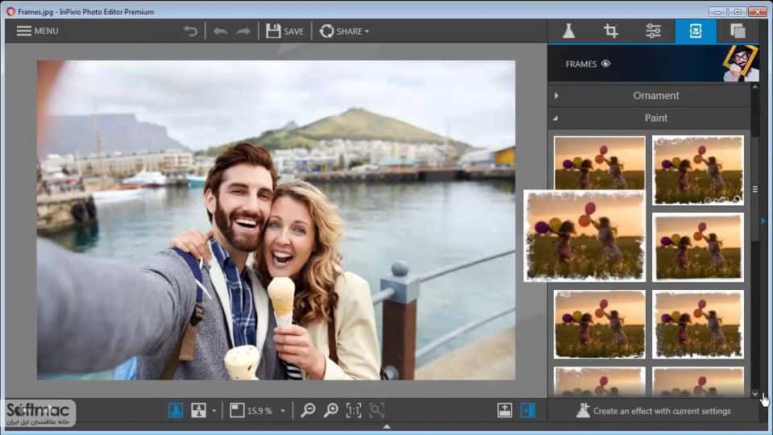The width and height of the screenshot is (773, 435).
Task: Open the textures/overlays tab icon
Action: tap(738, 31)
